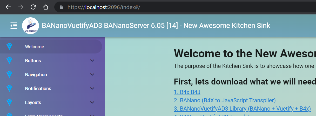Expand the Buttons chevron
Screen dimensions: 316x116
[x=92, y=61]
